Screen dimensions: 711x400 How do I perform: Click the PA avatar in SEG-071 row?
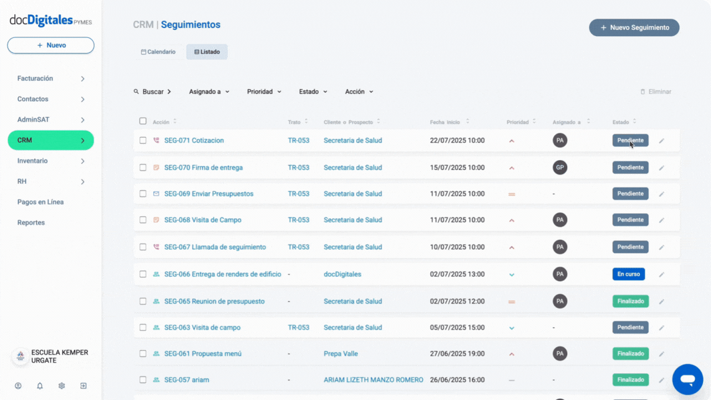tap(560, 140)
